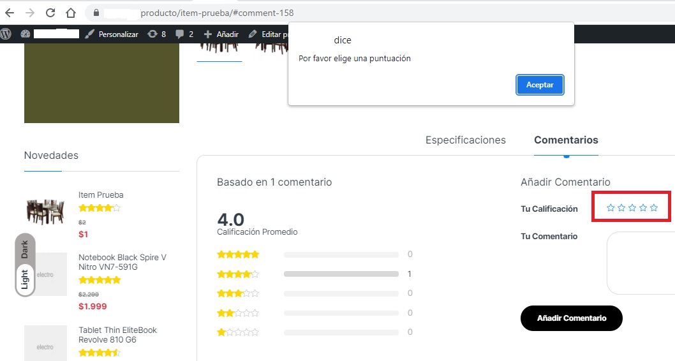Select the first star in Tu Calificación

coord(611,208)
